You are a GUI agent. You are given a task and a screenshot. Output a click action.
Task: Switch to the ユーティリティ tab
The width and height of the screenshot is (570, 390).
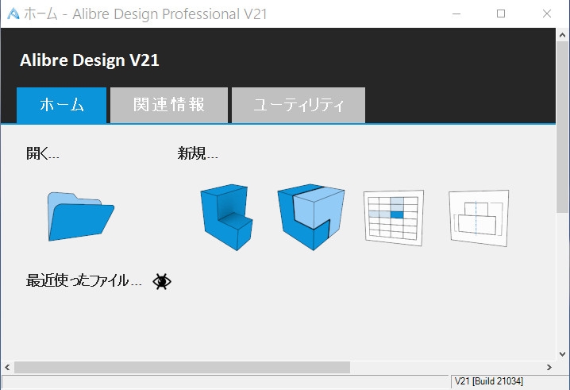tap(298, 105)
